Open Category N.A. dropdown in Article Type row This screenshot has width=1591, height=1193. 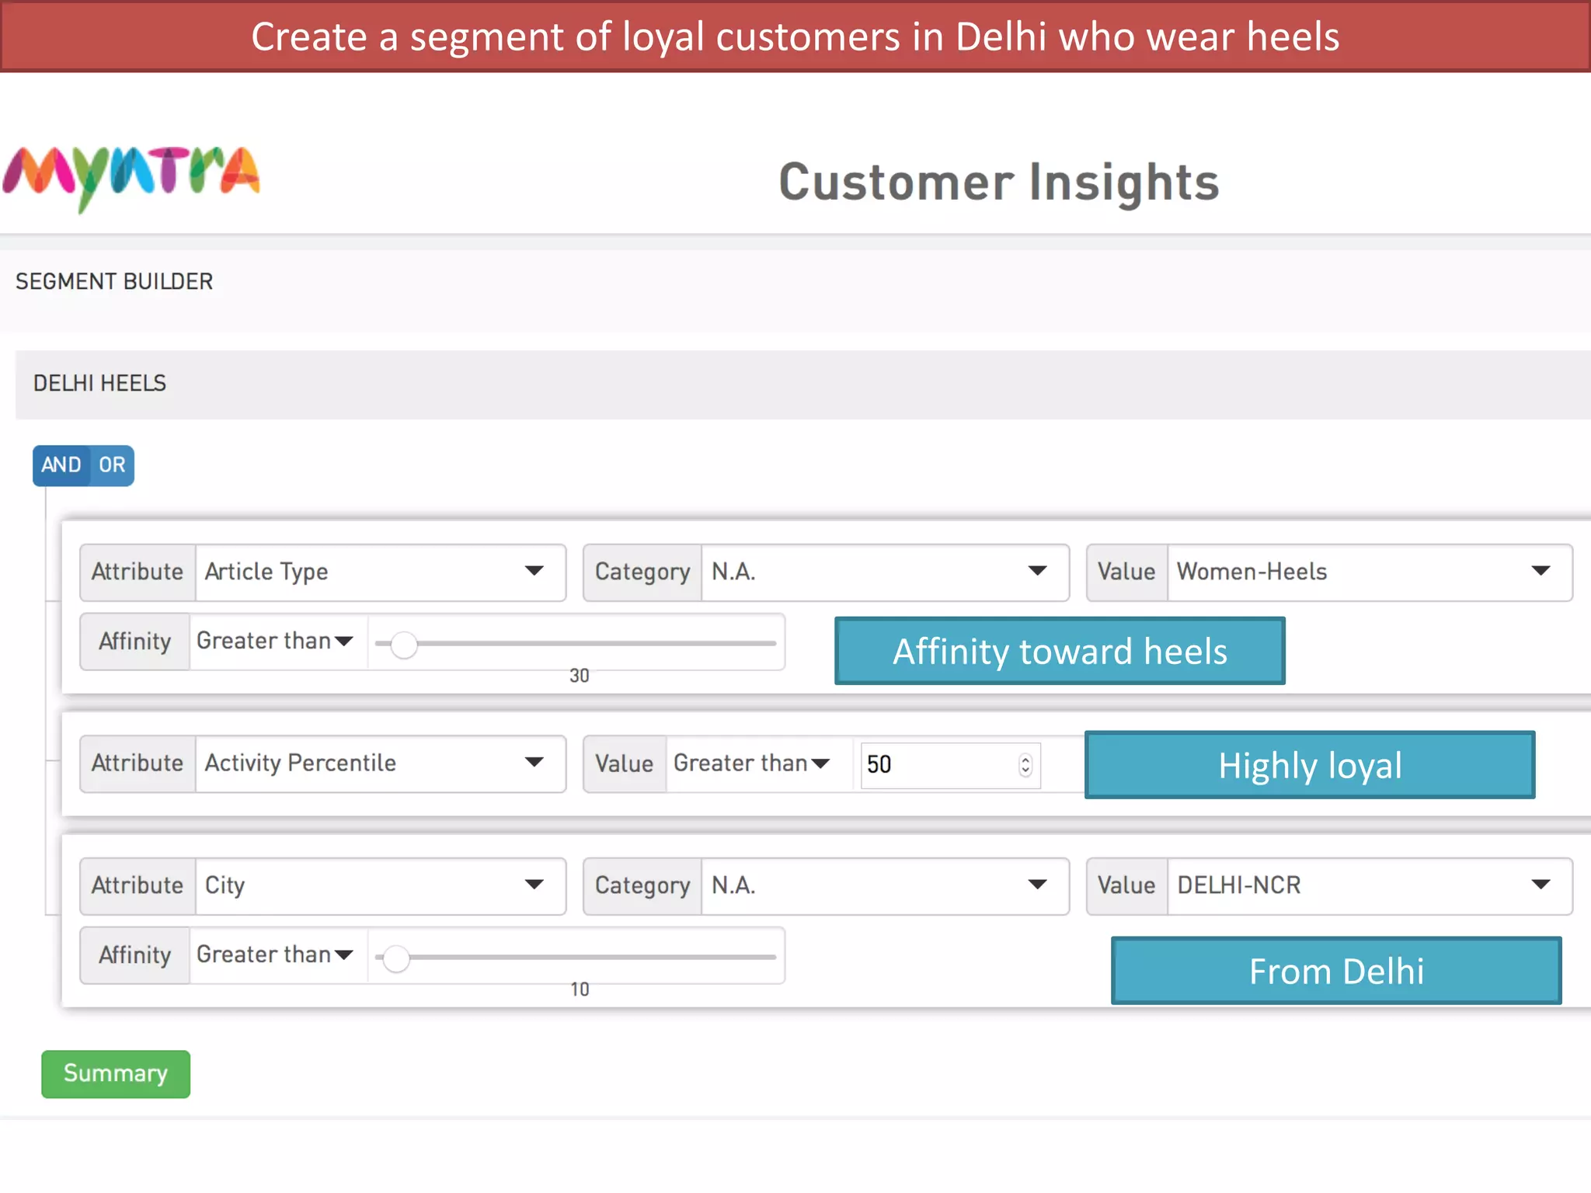pos(885,572)
